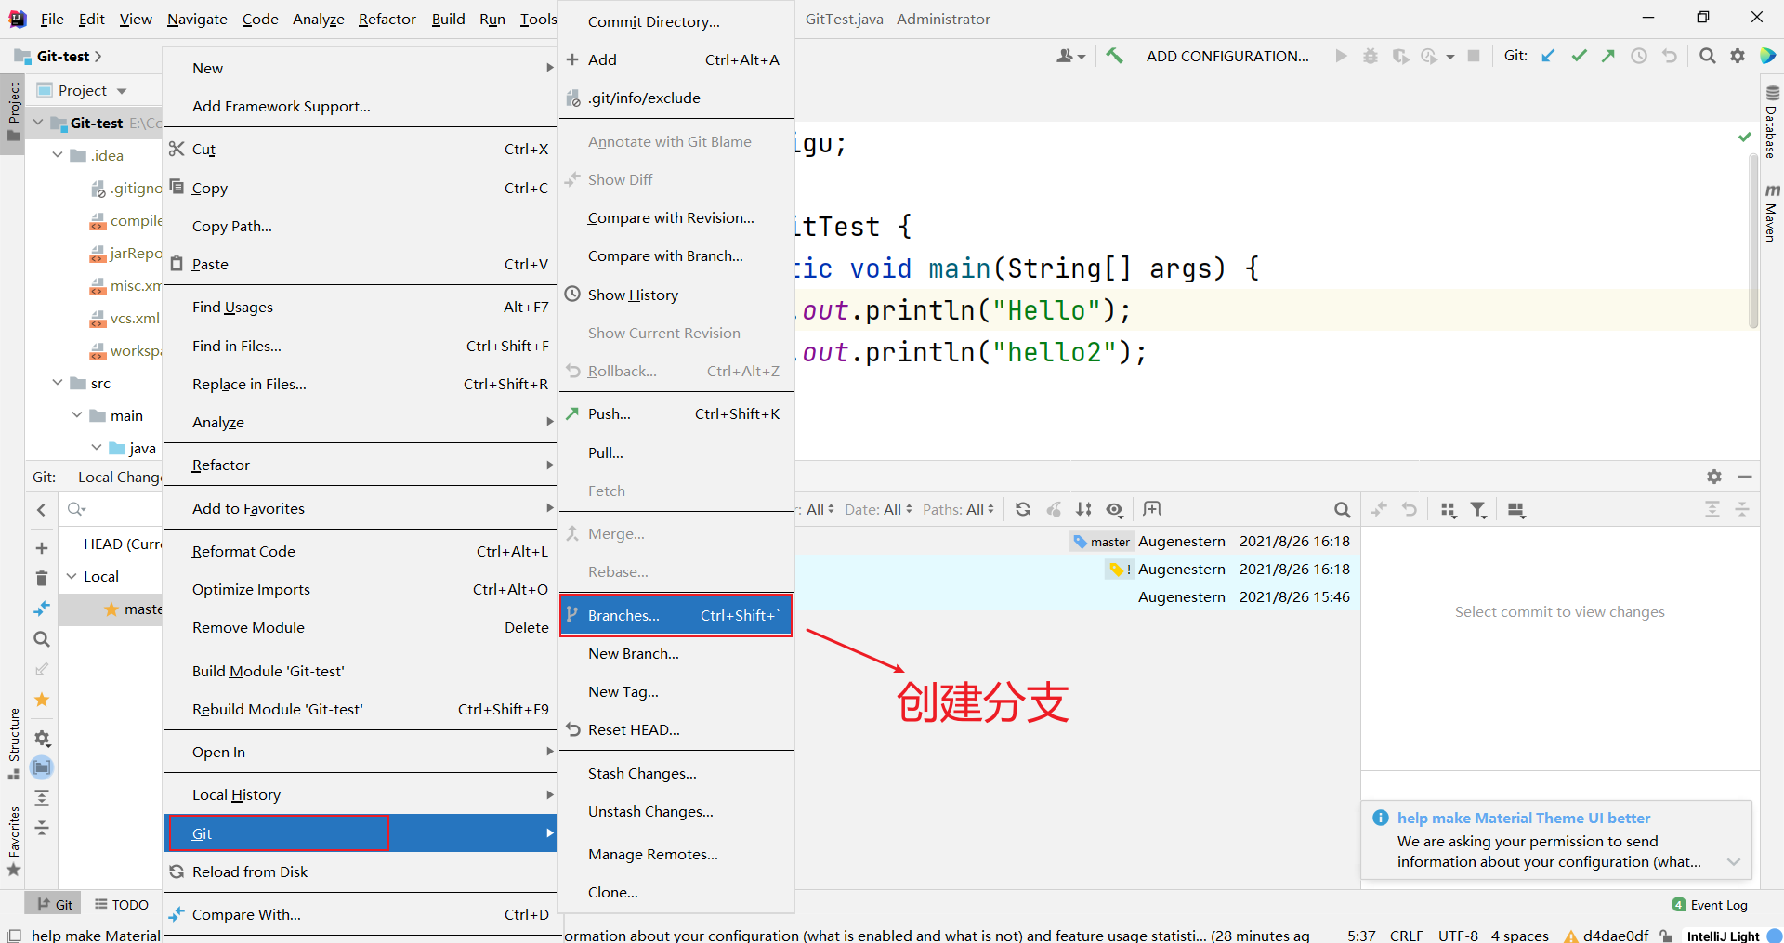The height and width of the screenshot is (943, 1784).
Task: Open the Date: All filter dropdown
Action: point(879,509)
